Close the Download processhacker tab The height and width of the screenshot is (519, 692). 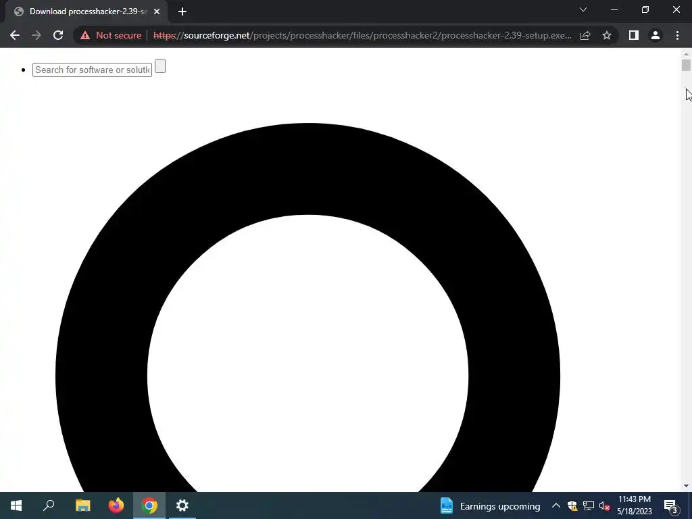pyautogui.click(x=157, y=11)
